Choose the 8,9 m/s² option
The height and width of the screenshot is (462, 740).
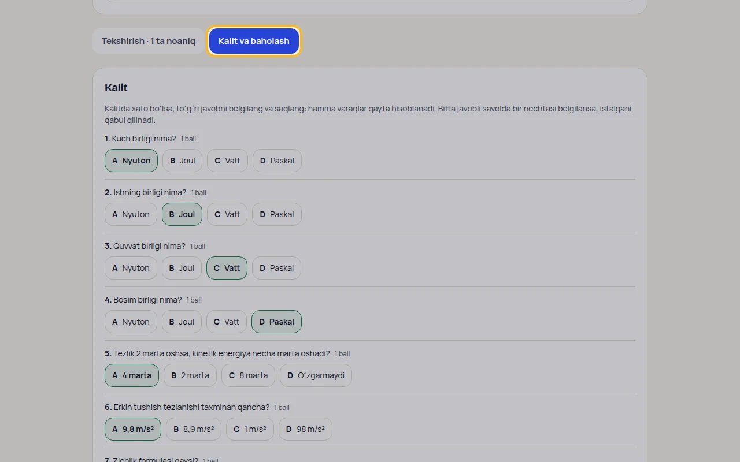[194, 429]
